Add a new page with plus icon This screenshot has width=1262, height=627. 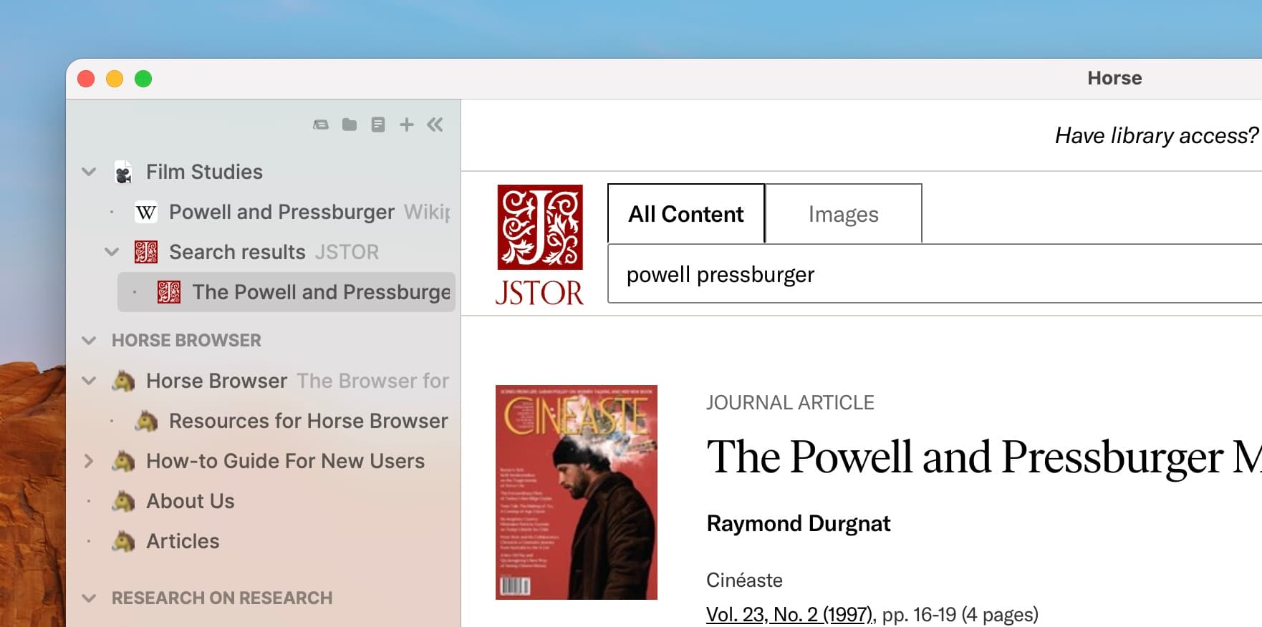[407, 125]
